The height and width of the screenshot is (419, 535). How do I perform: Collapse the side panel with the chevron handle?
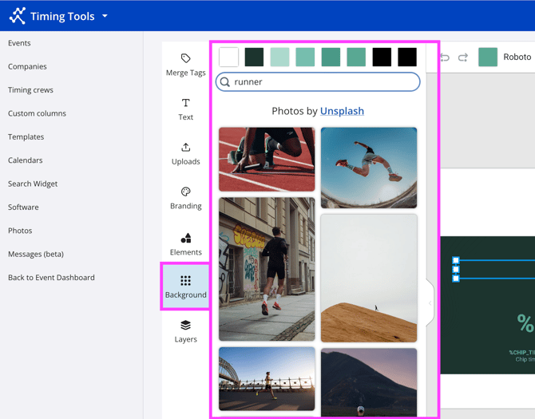[x=430, y=302]
